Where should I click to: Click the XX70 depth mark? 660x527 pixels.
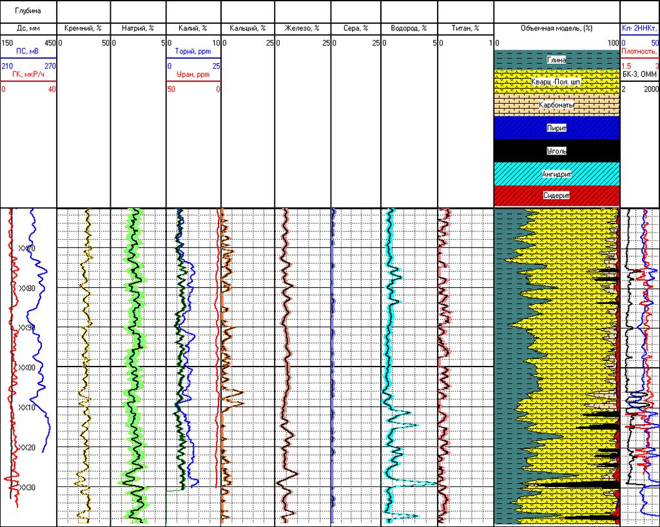(x=27, y=248)
